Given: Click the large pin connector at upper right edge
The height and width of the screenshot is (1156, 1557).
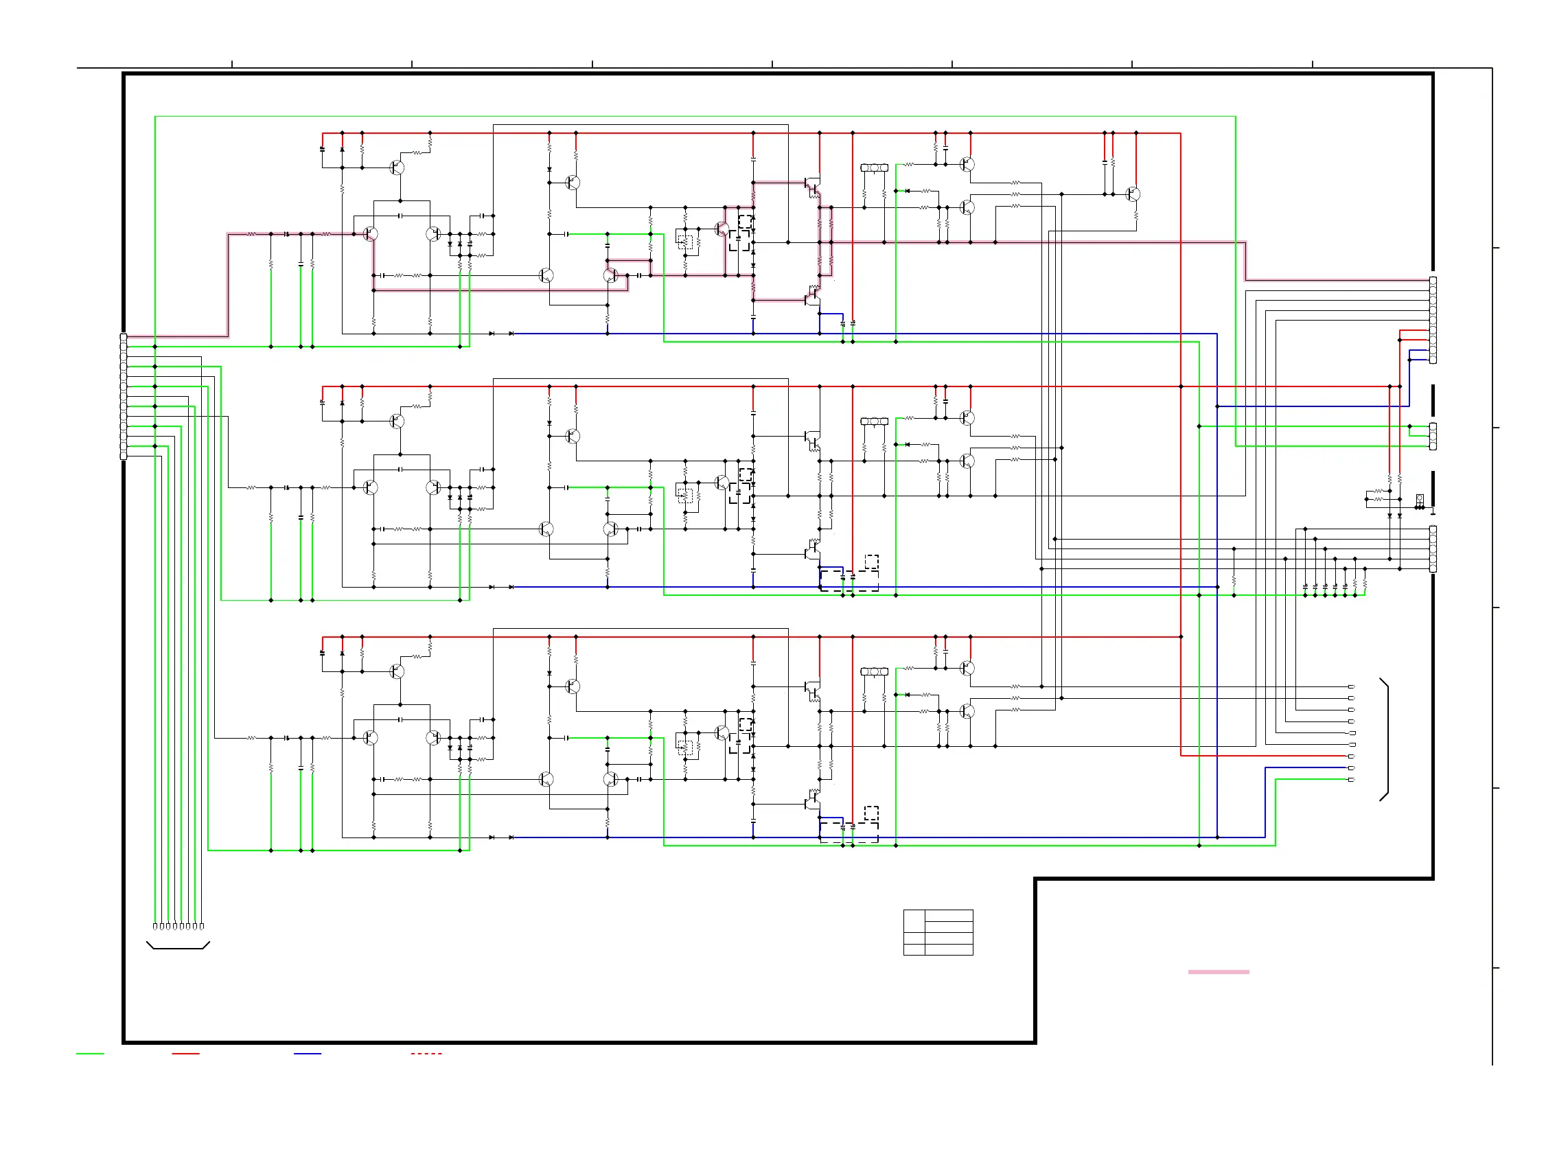Looking at the screenshot, I should click(1433, 320).
